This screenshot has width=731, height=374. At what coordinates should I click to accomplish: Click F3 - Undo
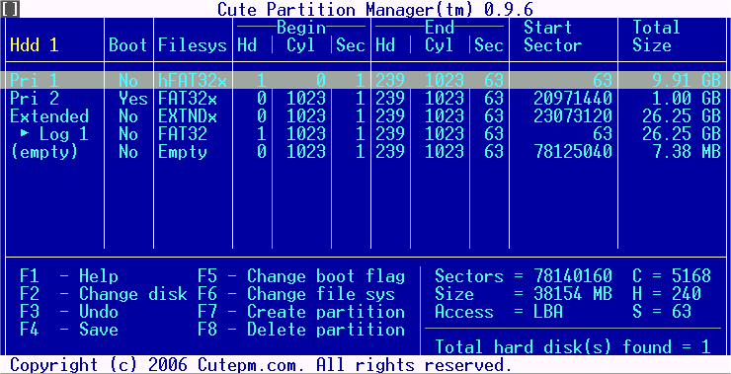(69, 312)
